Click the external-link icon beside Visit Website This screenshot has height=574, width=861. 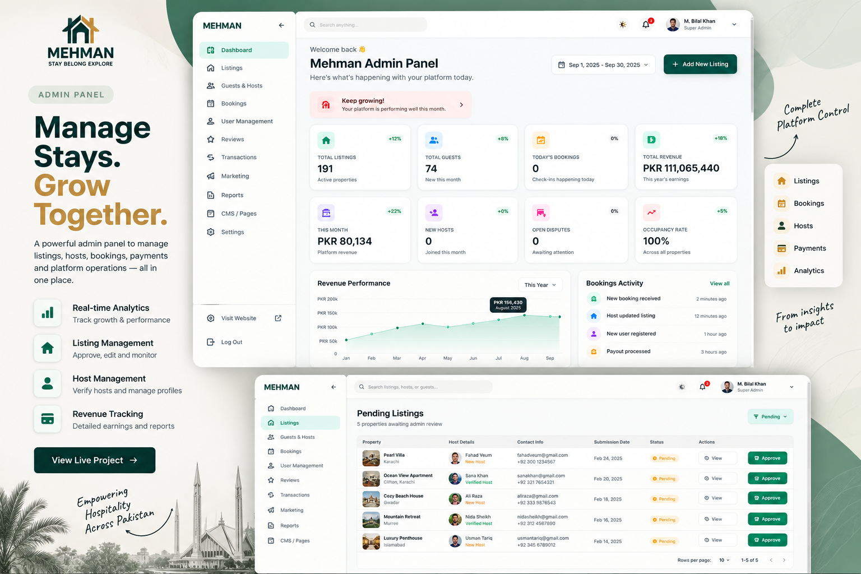click(278, 318)
